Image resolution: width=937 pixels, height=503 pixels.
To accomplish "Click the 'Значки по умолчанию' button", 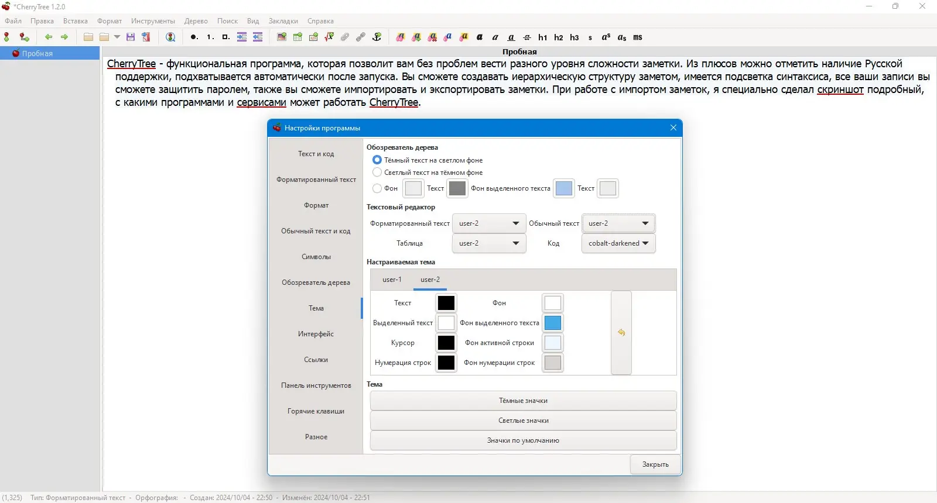I will coord(523,440).
